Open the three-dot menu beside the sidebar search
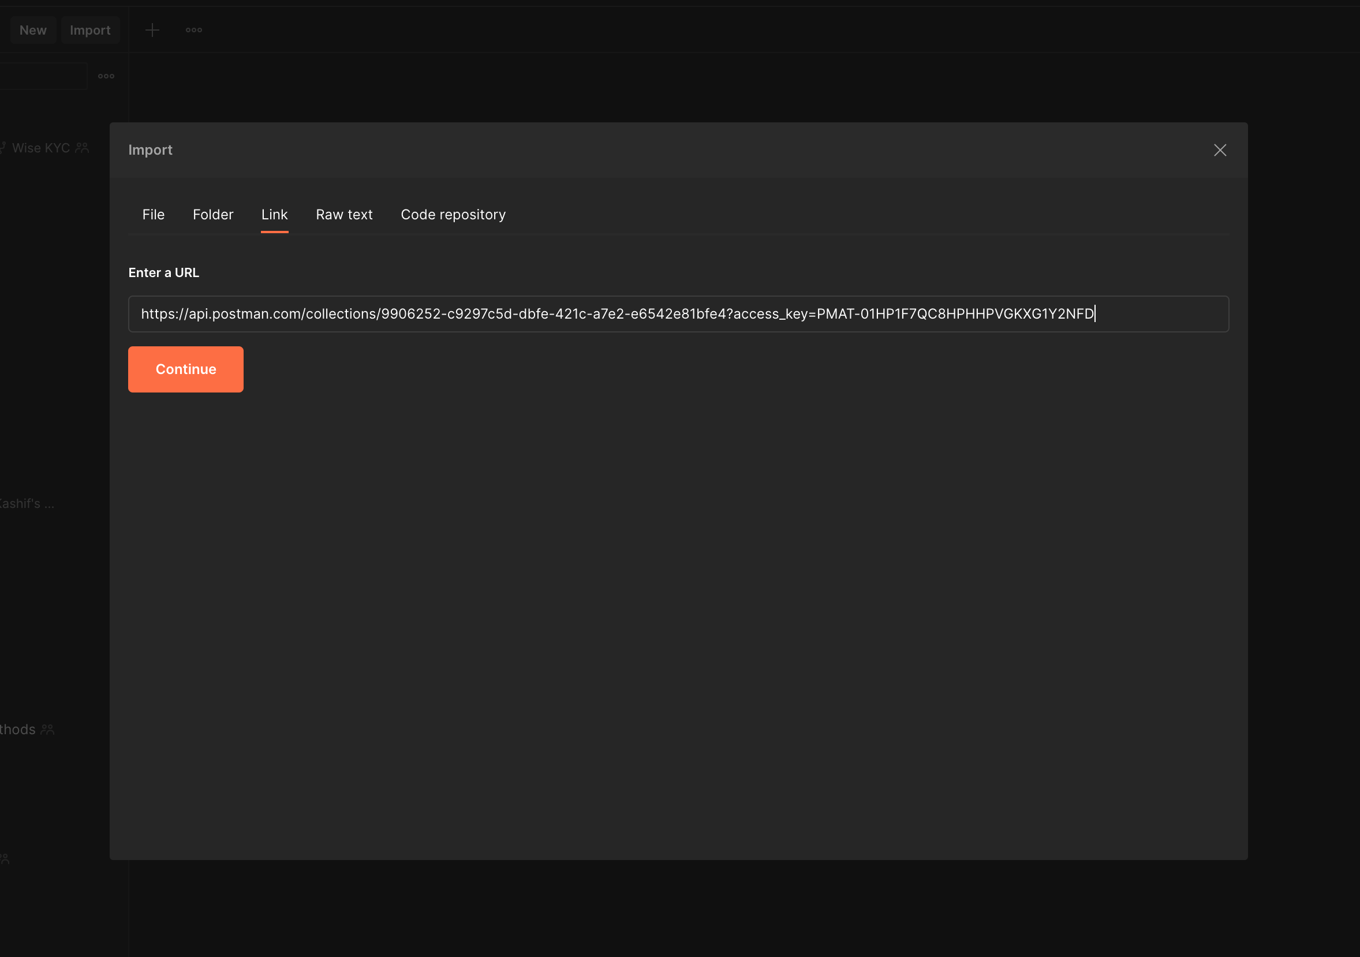Screen dimensions: 1360x957 (x=106, y=76)
